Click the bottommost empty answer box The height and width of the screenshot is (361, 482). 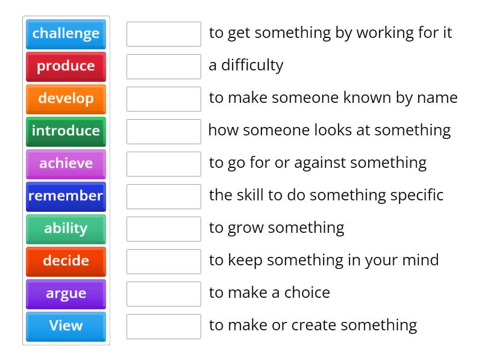point(164,326)
